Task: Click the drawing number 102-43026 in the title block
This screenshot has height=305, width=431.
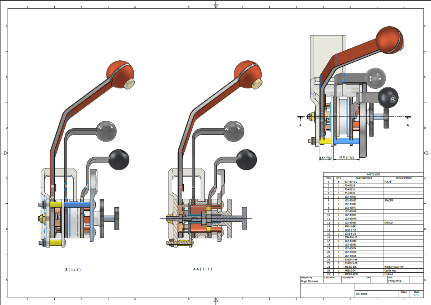Action: (361, 294)
